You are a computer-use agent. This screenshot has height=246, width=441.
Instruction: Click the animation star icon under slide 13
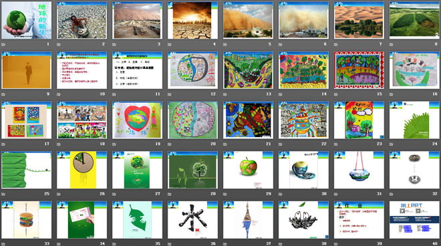click(x=225, y=94)
